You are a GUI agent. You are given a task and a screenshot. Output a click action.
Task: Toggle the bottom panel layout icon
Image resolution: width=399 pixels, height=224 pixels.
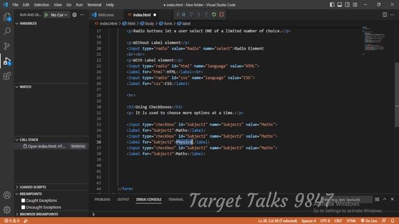tap(339, 4)
